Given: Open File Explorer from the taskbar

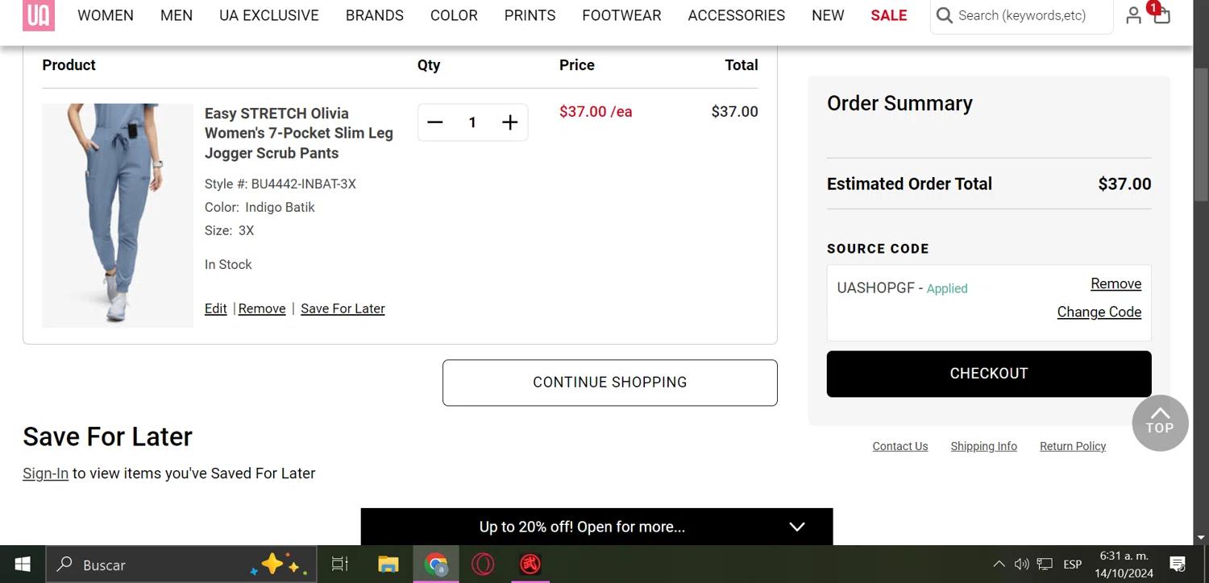Looking at the screenshot, I should tap(388, 564).
